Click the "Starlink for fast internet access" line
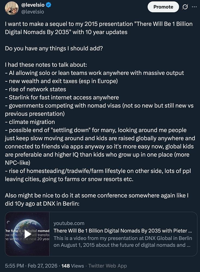This screenshot has height=272, width=200. [x=62, y=97]
